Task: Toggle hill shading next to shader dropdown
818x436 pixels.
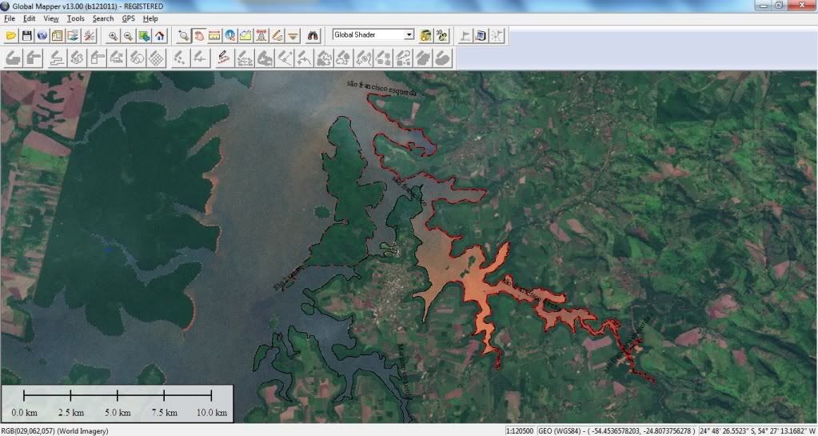Action: click(426, 35)
